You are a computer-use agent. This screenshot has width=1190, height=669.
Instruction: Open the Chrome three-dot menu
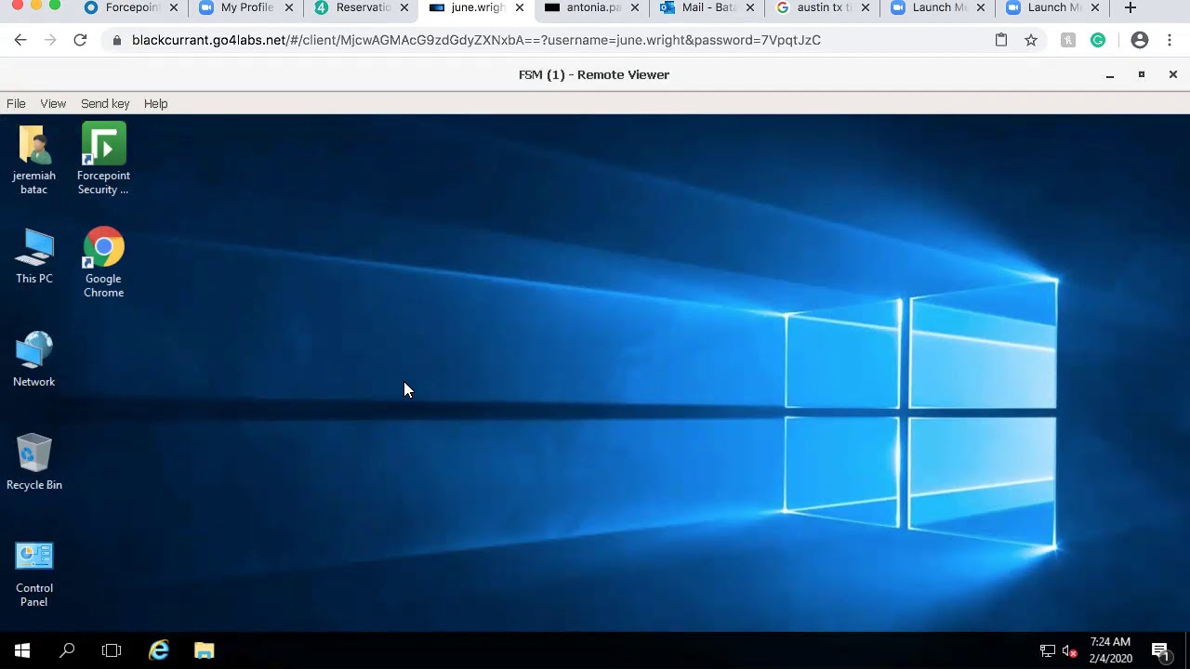coord(1170,40)
